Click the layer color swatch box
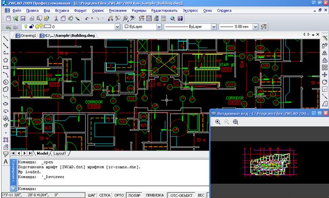329x198 pixels. [x=48, y=26]
